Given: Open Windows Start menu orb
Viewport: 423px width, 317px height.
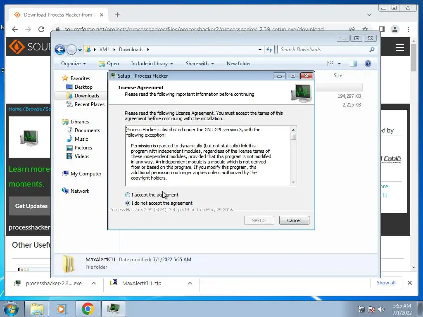Looking at the screenshot, I should pyautogui.click(x=11, y=309).
